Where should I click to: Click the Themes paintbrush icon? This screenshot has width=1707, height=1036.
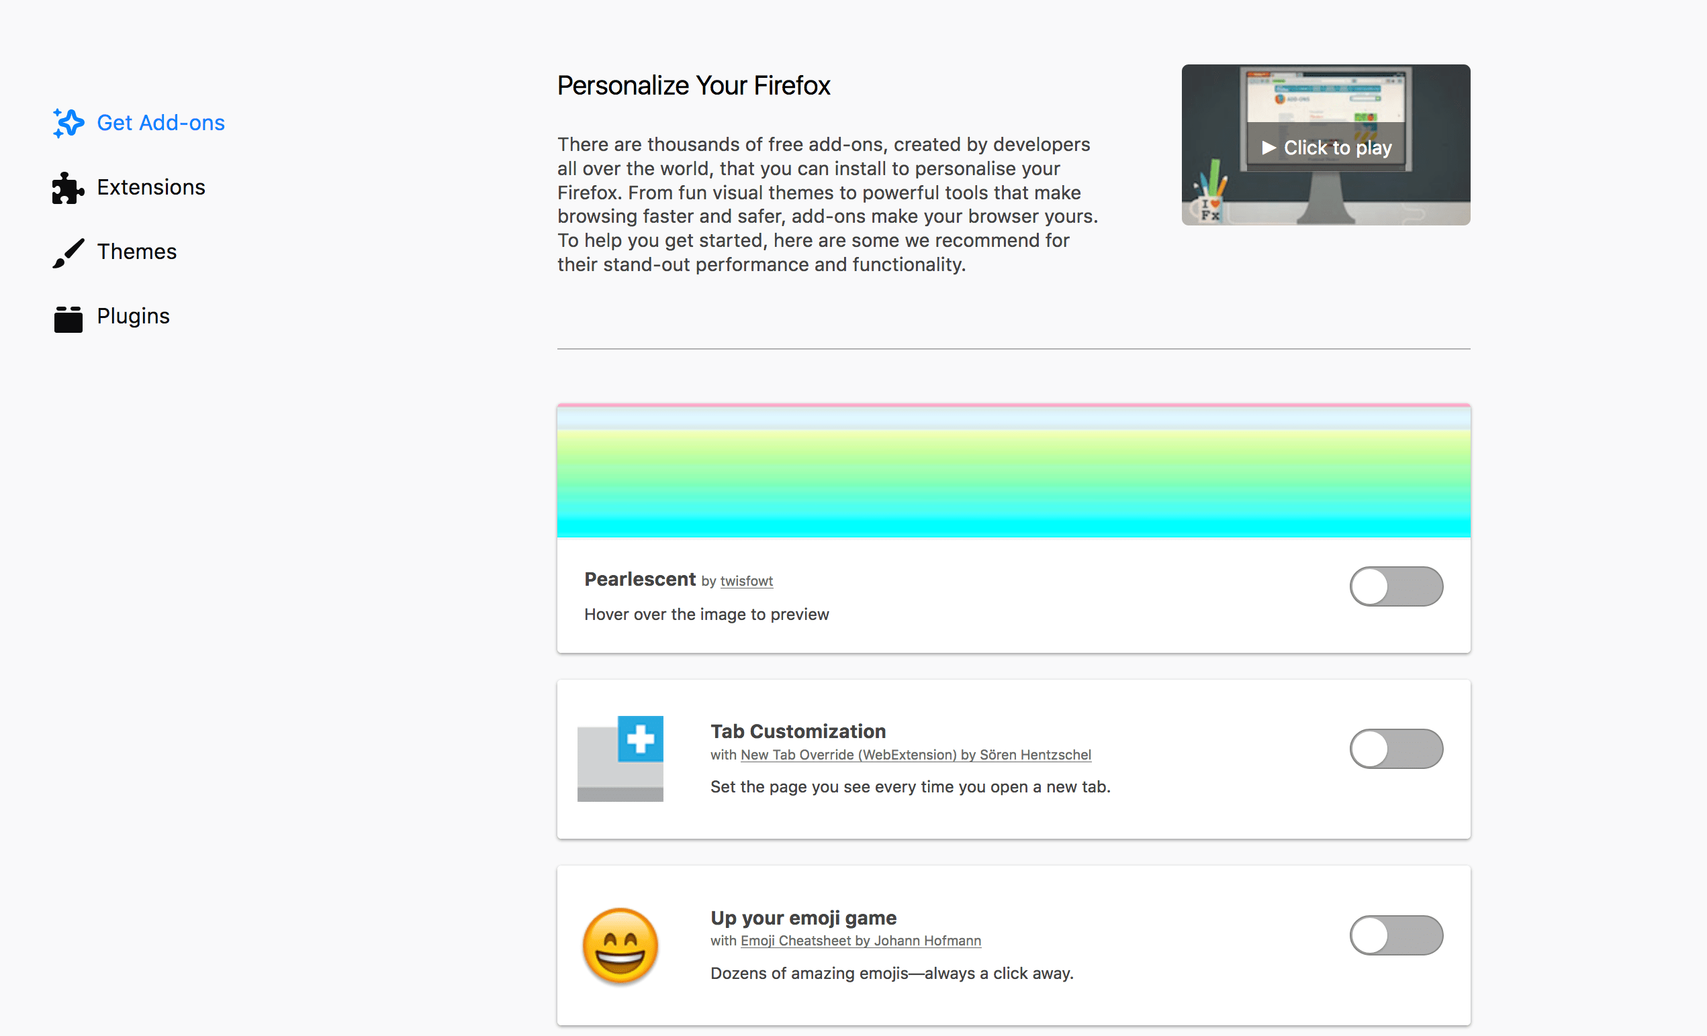68,252
